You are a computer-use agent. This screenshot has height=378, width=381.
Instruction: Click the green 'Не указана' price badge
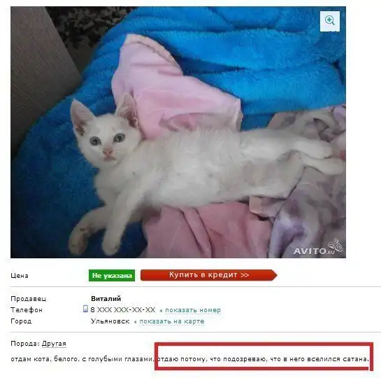pos(112,276)
